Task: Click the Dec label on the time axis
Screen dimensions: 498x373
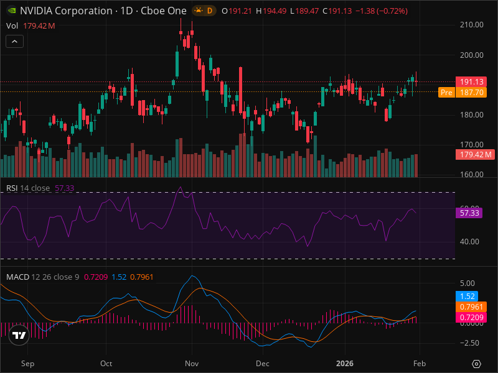Action: click(x=263, y=364)
